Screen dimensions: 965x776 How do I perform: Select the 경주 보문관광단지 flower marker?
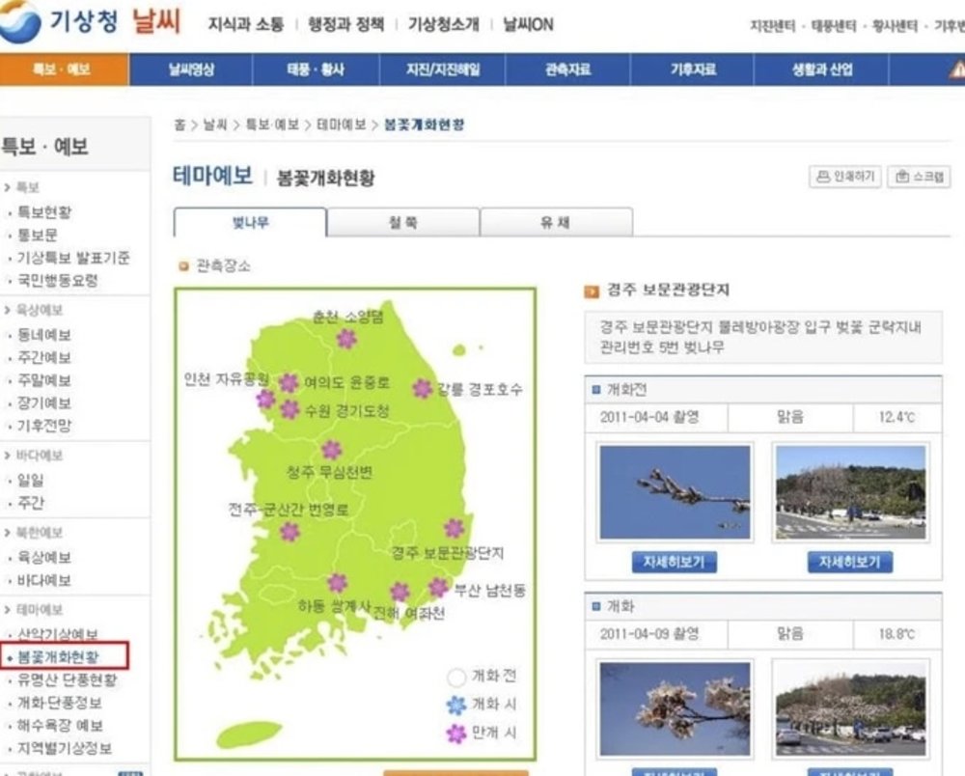pos(454,528)
